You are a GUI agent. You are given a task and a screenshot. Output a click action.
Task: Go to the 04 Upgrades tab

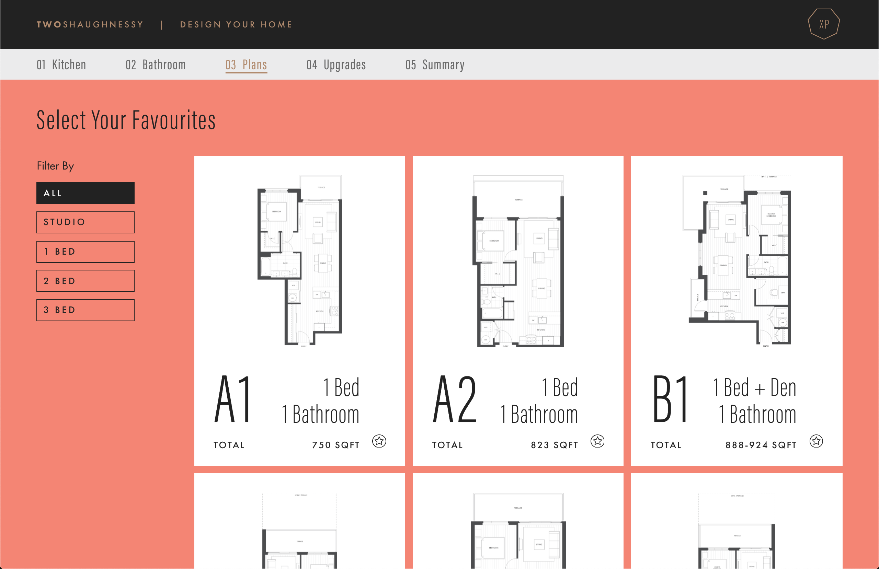336,65
